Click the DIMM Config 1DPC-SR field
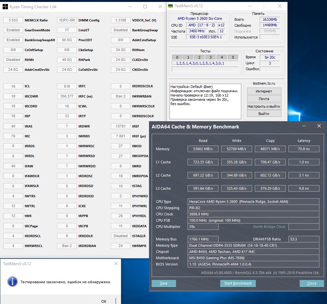Screen dimensions: 327x304 click(x=67, y=20)
